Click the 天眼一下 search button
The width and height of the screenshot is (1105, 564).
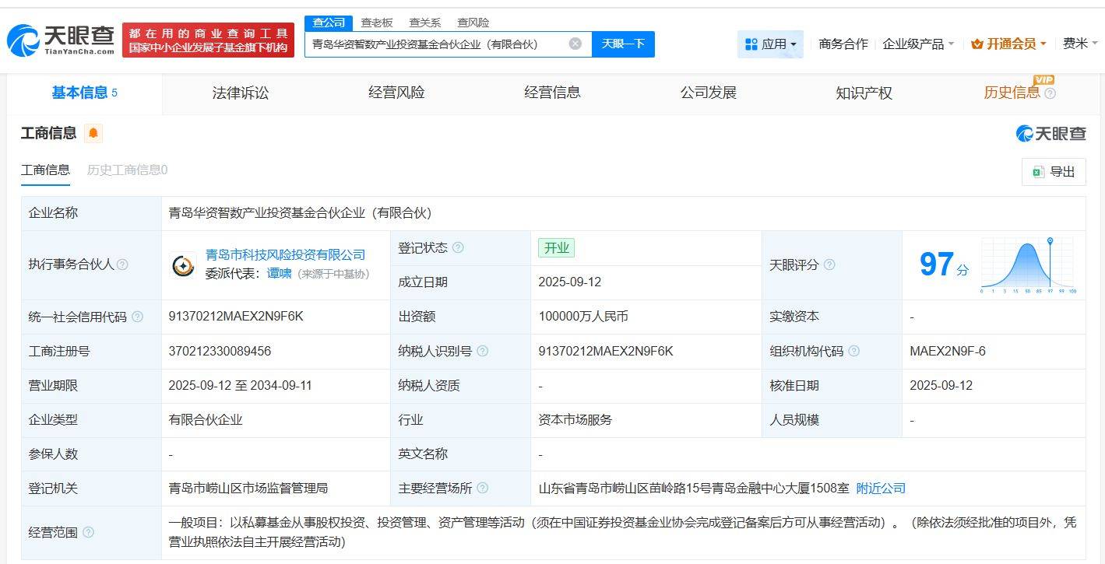pos(623,44)
